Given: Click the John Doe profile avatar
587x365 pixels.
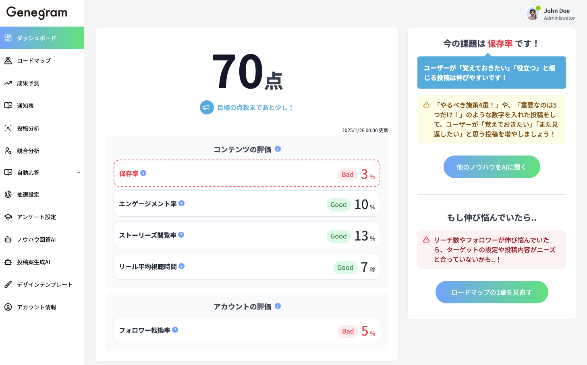Looking at the screenshot, I should pos(533,14).
